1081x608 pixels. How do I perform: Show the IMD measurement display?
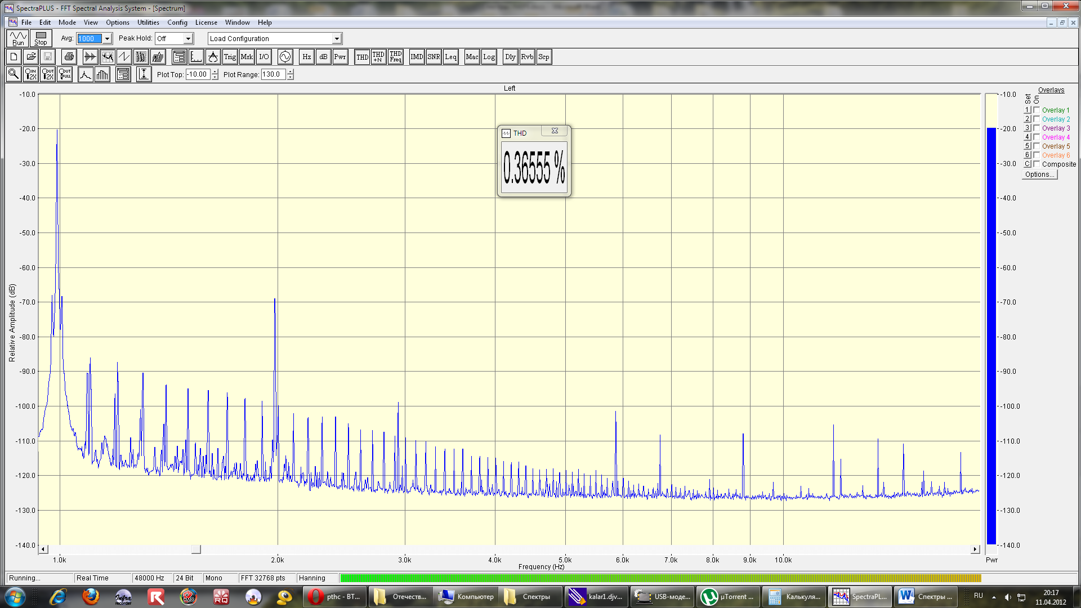pos(417,56)
